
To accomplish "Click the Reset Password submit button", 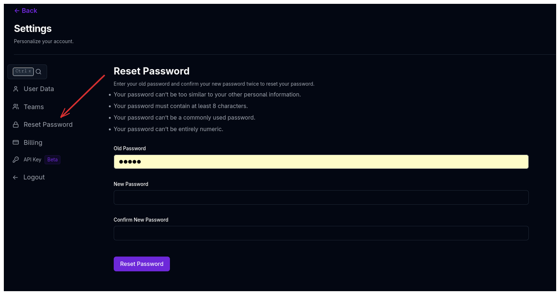I will tap(142, 264).
